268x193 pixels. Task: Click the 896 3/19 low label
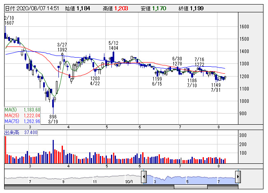coord(53,119)
